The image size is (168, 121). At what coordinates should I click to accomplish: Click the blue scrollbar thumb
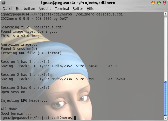pos(165,99)
